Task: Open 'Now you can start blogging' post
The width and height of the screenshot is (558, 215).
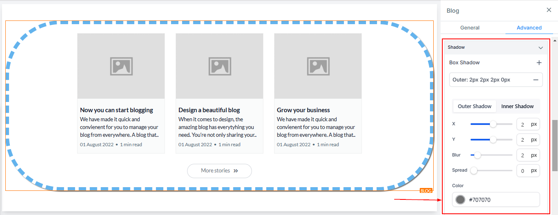Action: (x=117, y=110)
